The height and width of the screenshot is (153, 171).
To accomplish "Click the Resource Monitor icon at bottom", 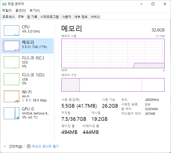I will 29,146.
